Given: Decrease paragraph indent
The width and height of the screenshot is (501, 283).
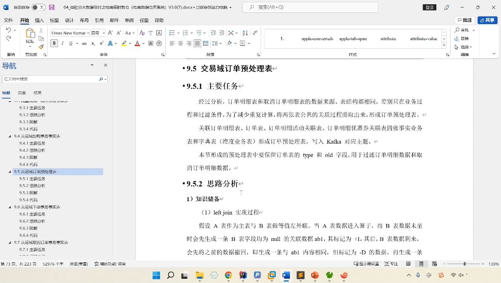Looking at the screenshot, I should click(213, 33).
